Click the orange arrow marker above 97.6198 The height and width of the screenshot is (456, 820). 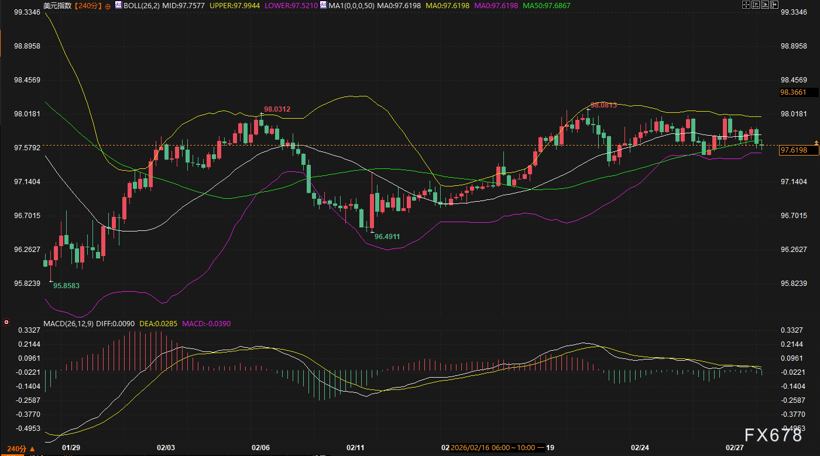[x=815, y=143]
